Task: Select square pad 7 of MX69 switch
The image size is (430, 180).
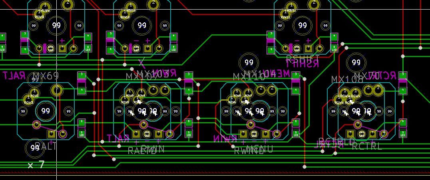Action: coord(52,134)
